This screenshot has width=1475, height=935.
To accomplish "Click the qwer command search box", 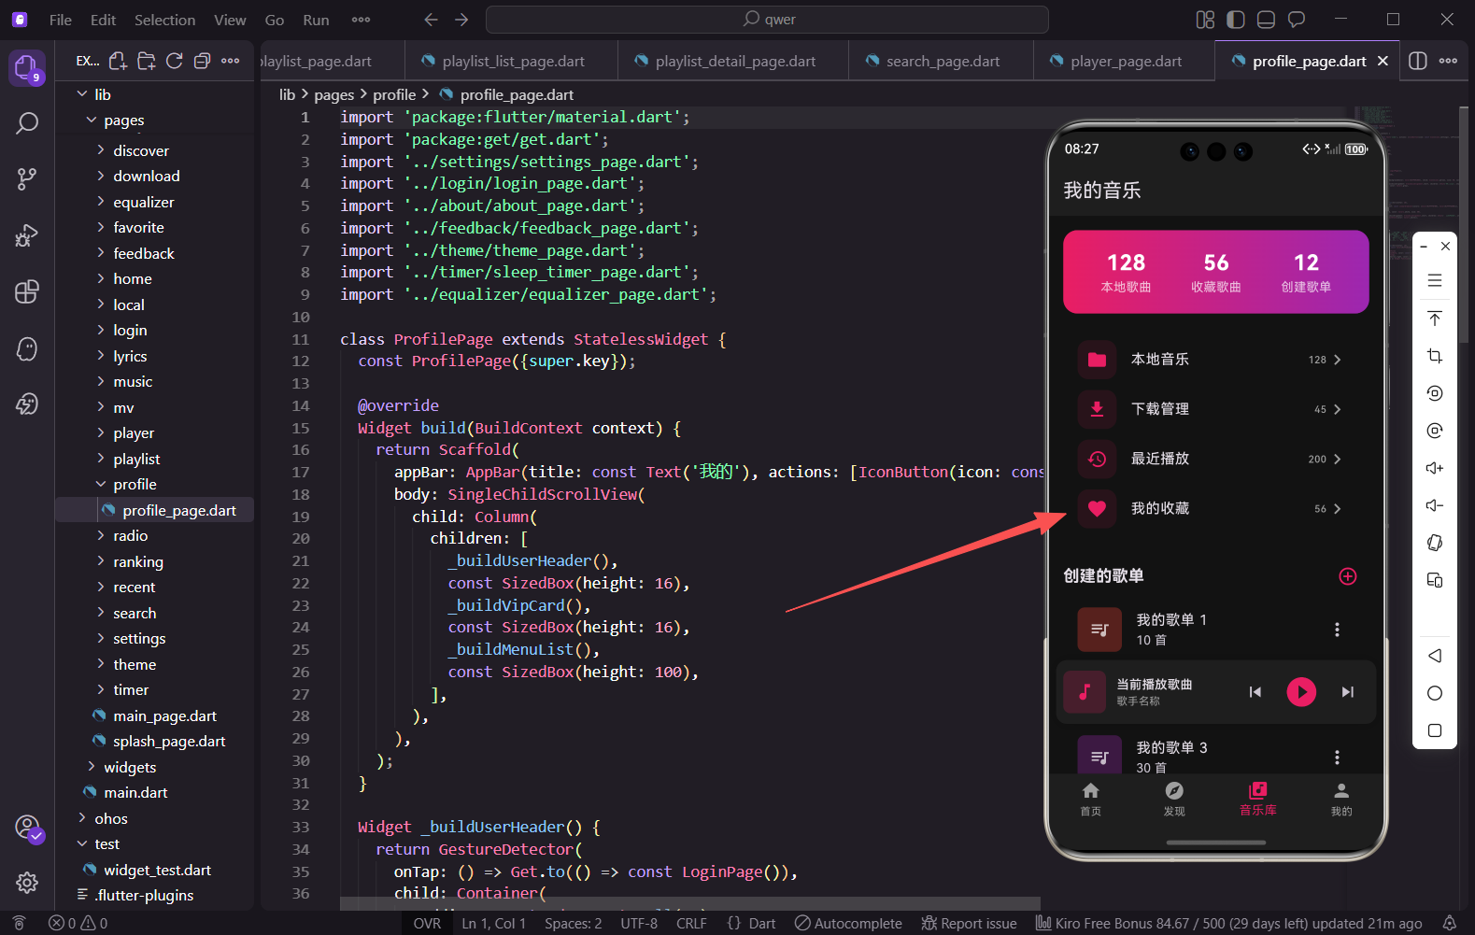I will [x=767, y=20].
